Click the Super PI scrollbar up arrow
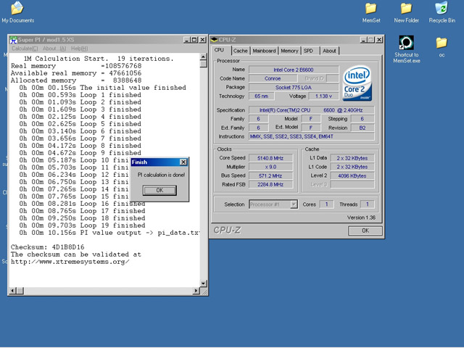The image size is (464, 348). coord(204,57)
